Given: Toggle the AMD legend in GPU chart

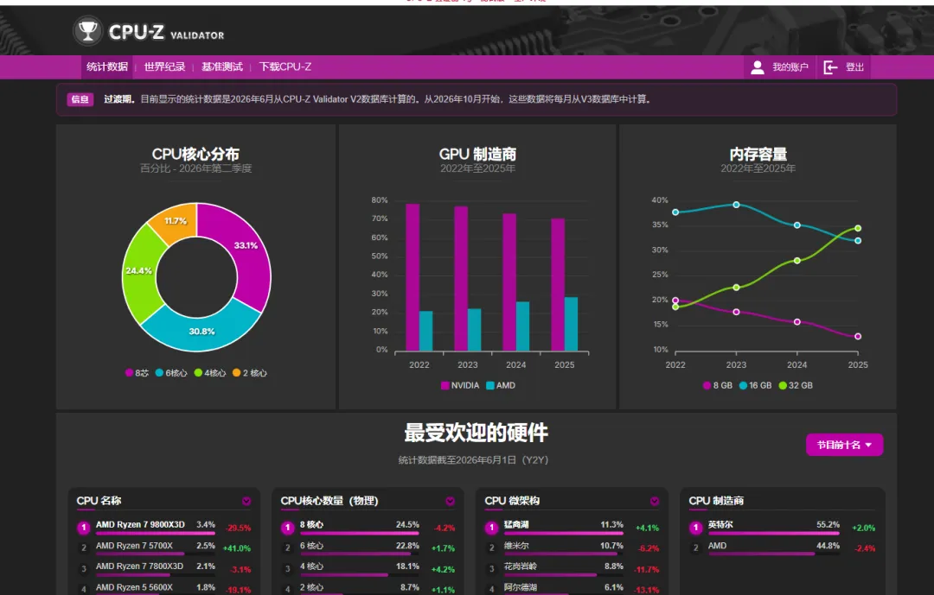Looking at the screenshot, I should point(501,385).
